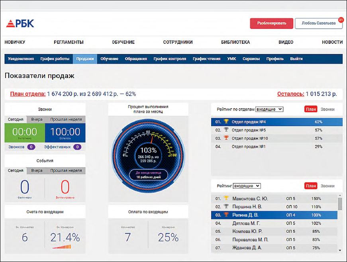Toggle employee rating to Звонки view
The height and width of the screenshot is (262, 347).
click(327, 186)
